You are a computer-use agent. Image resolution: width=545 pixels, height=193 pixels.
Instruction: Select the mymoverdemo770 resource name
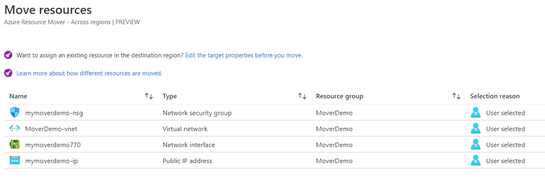coord(53,145)
